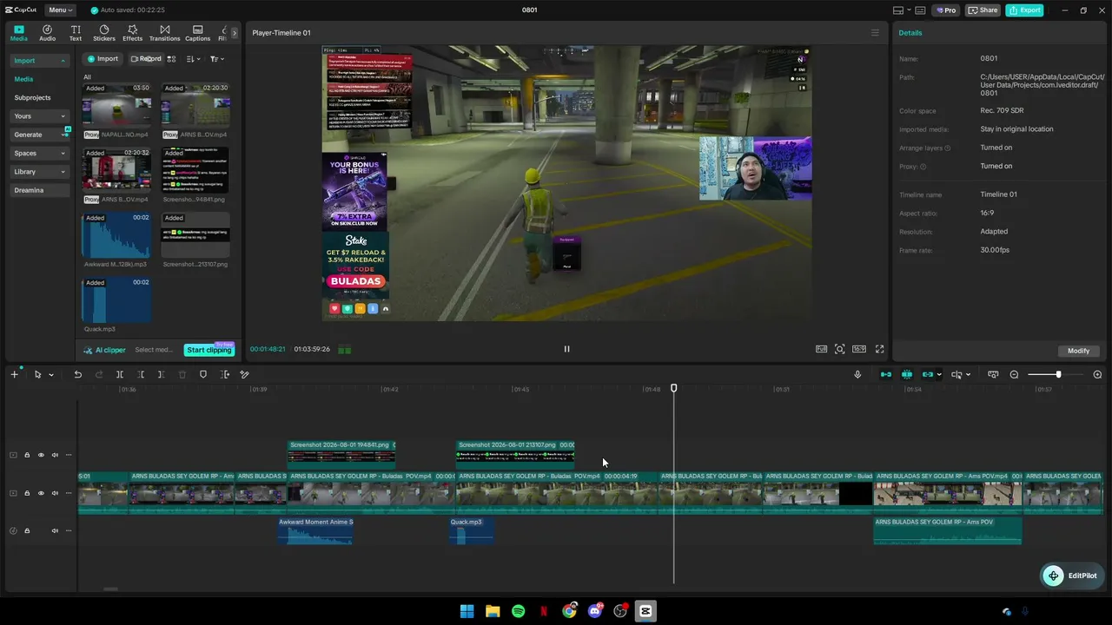Delete right of playhead split icon

click(161, 374)
